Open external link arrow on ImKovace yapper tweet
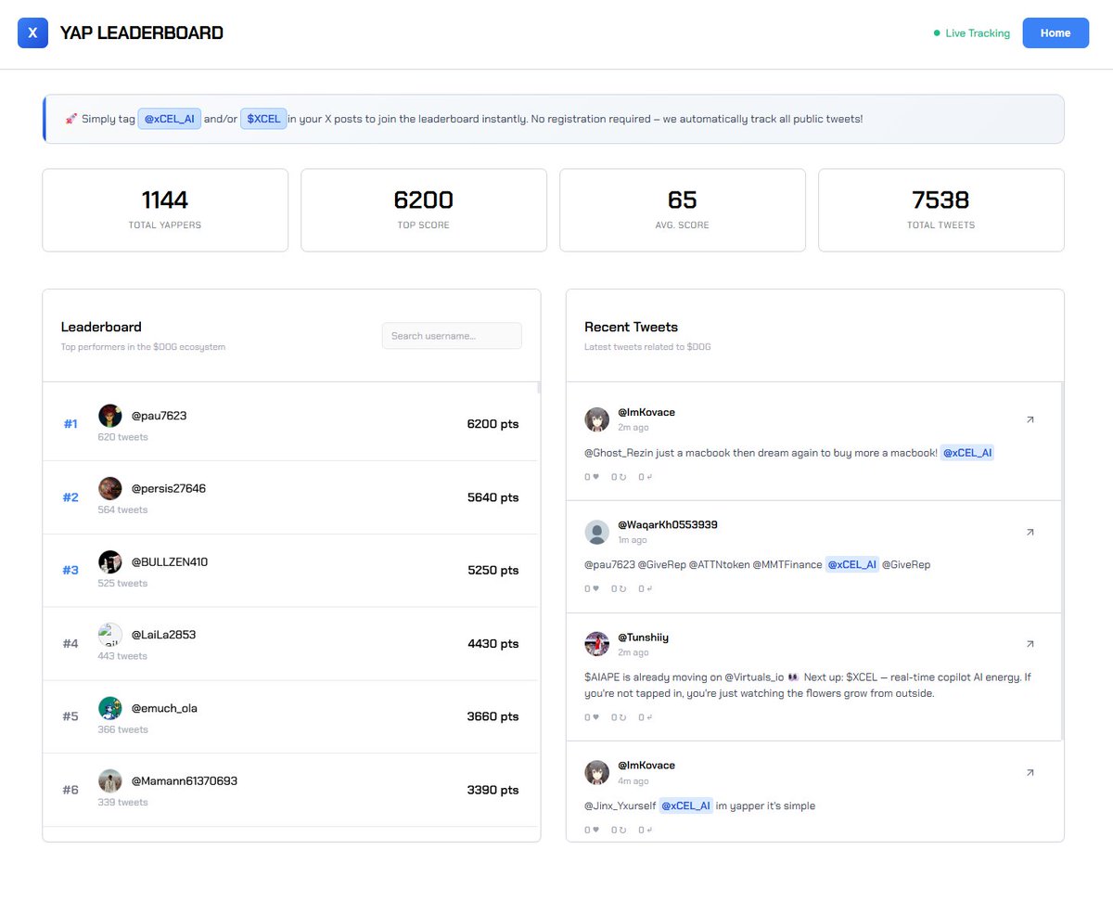The width and height of the screenshot is (1113, 902). 1030,772
